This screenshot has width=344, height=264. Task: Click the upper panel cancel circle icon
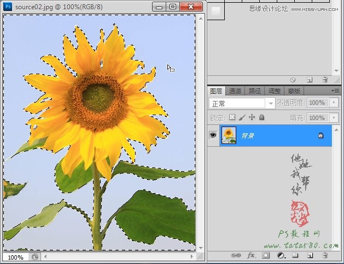293,80
